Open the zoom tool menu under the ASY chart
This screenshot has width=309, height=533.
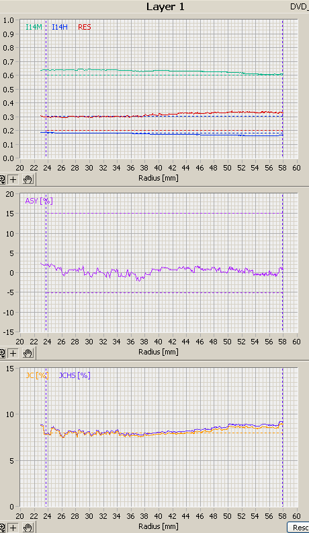tap(3, 353)
